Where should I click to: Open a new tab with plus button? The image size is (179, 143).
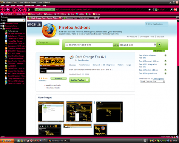click(98, 18)
